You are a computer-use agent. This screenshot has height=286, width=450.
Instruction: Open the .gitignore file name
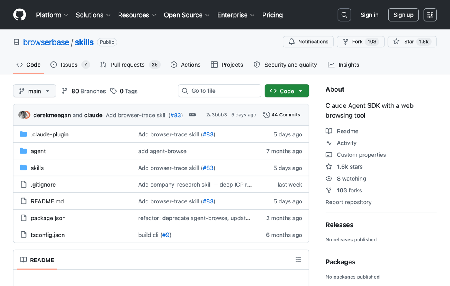click(43, 185)
